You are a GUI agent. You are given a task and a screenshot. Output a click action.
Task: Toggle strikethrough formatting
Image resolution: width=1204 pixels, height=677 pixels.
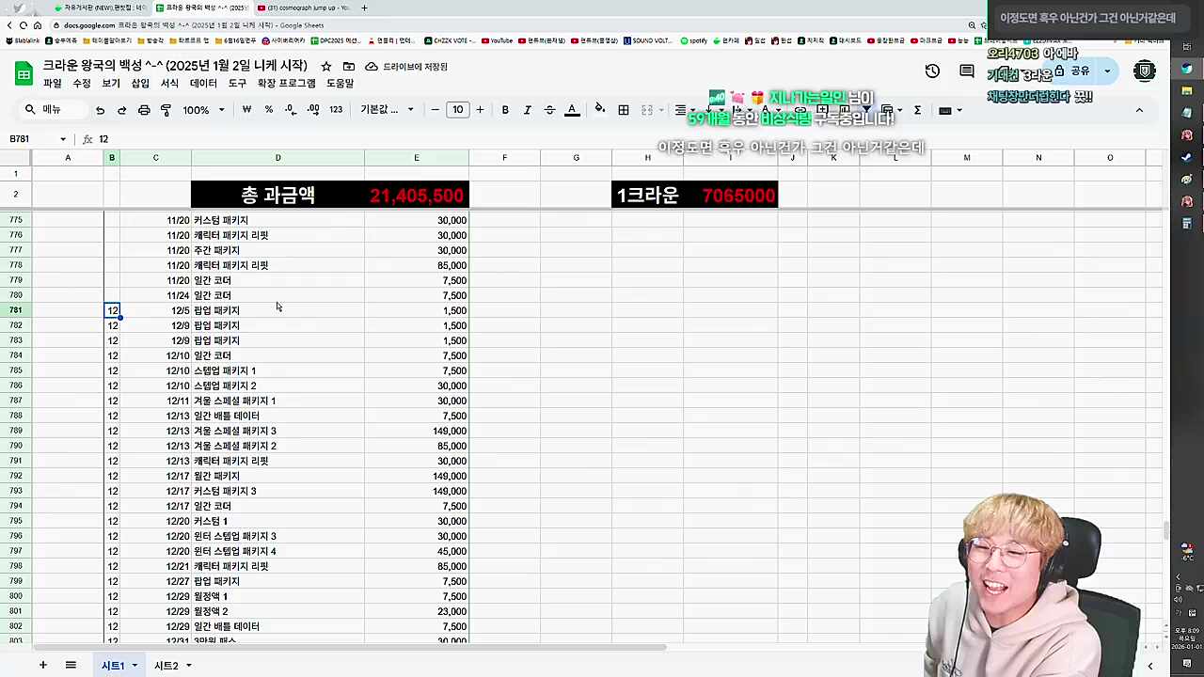[x=549, y=110]
